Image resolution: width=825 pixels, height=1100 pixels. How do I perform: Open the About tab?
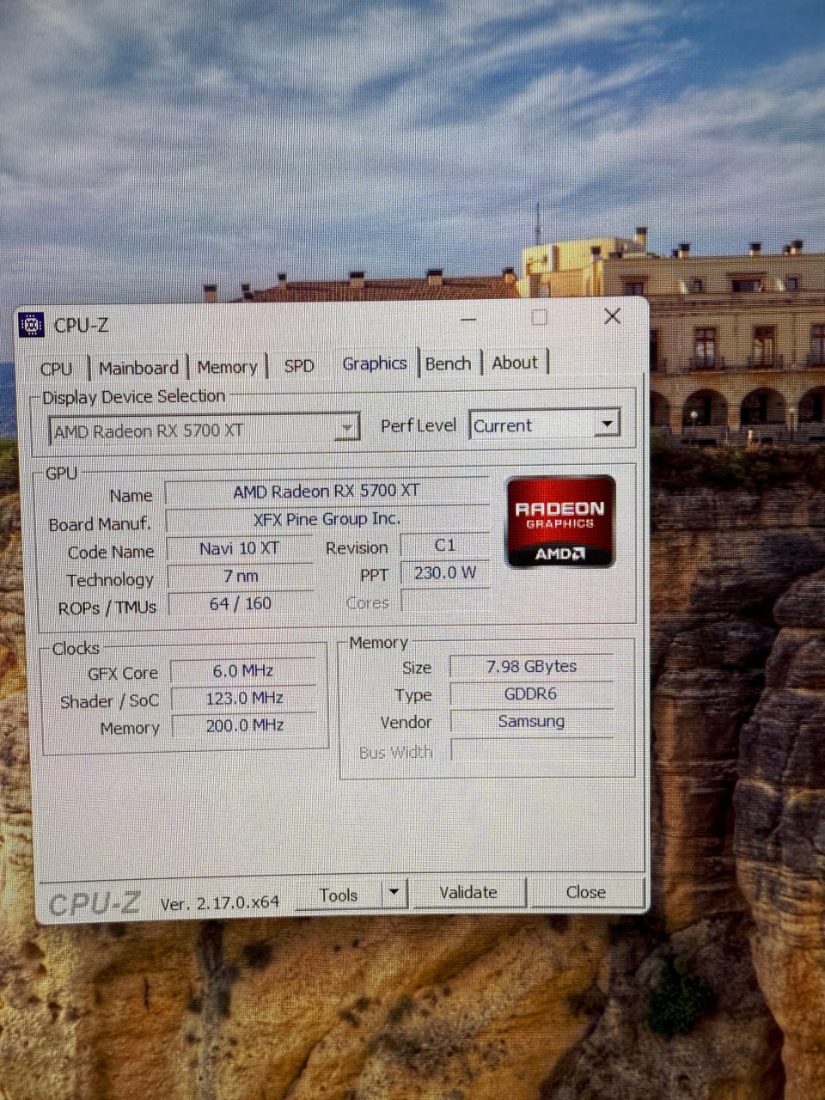(x=515, y=363)
